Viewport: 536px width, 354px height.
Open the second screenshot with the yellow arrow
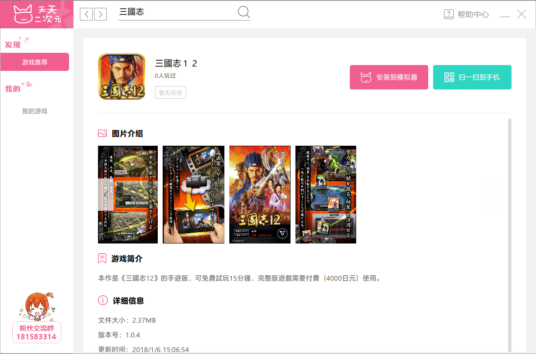194,195
